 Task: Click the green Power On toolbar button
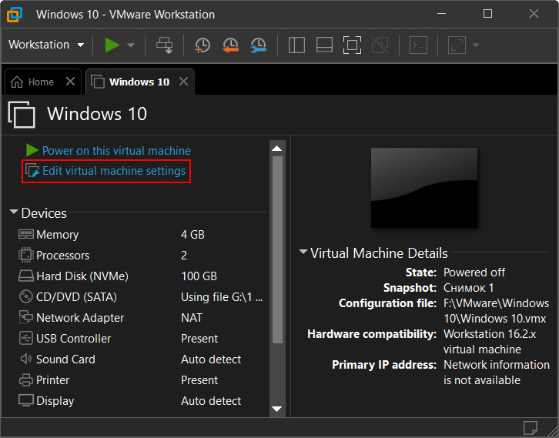click(x=112, y=45)
